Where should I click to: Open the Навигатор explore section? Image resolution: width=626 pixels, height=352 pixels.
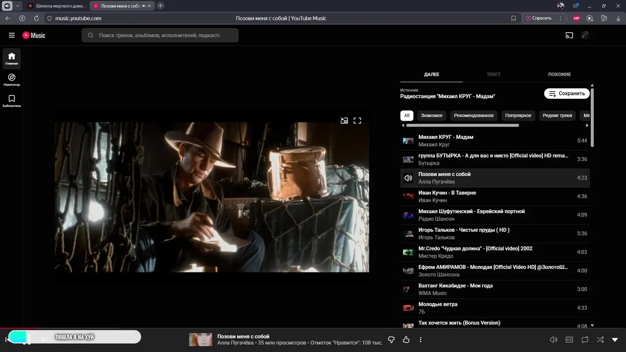coord(12,80)
